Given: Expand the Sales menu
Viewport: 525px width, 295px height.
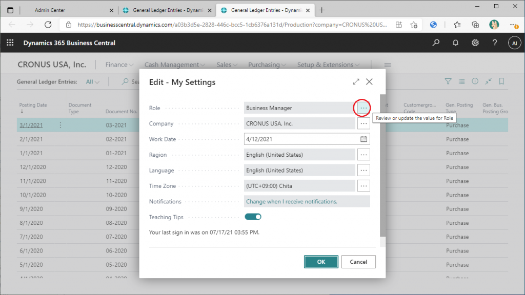Looking at the screenshot, I should click(227, 65).
